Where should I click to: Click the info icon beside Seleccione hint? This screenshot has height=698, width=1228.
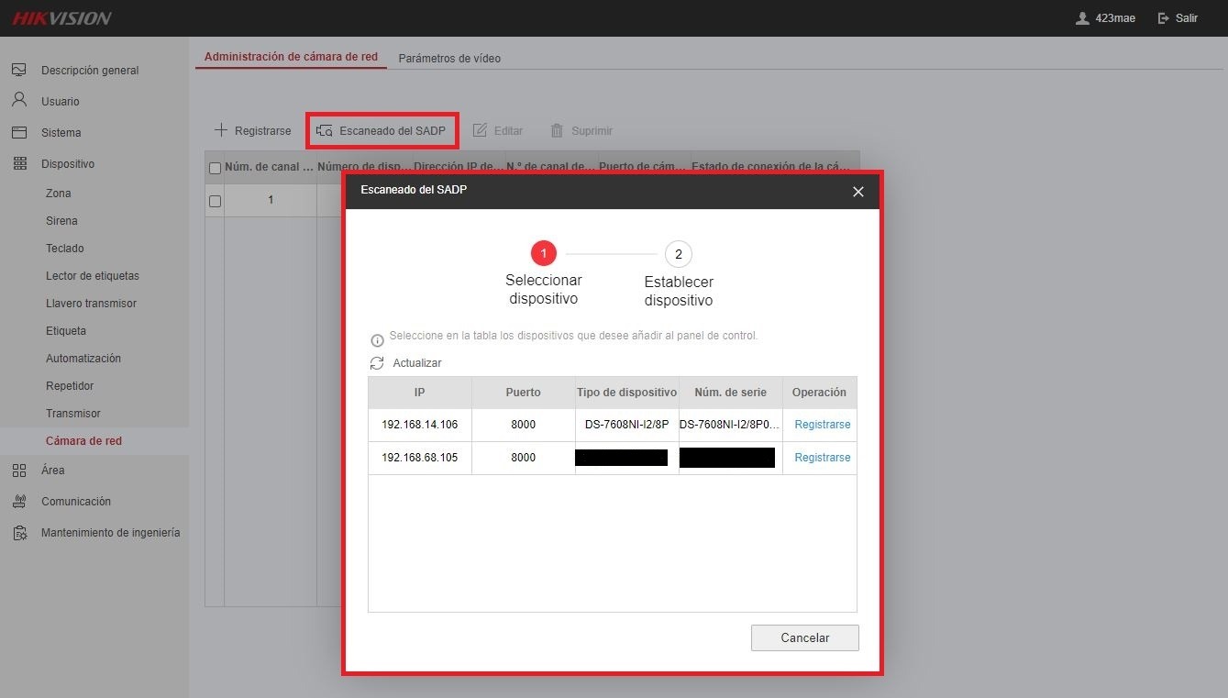[x=377, y=340]
